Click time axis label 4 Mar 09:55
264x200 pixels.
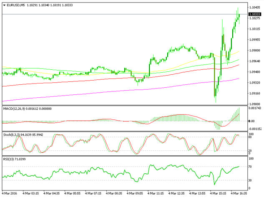135,193
